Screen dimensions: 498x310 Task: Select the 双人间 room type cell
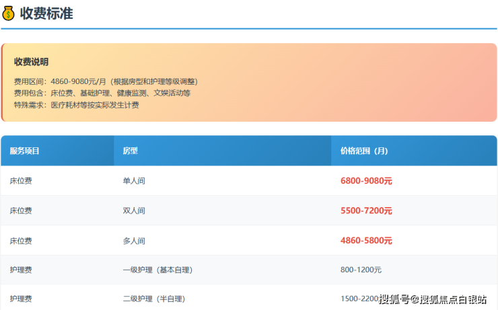133,210
